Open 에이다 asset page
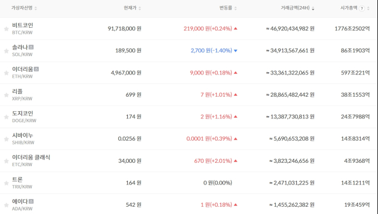 (20, 201)
